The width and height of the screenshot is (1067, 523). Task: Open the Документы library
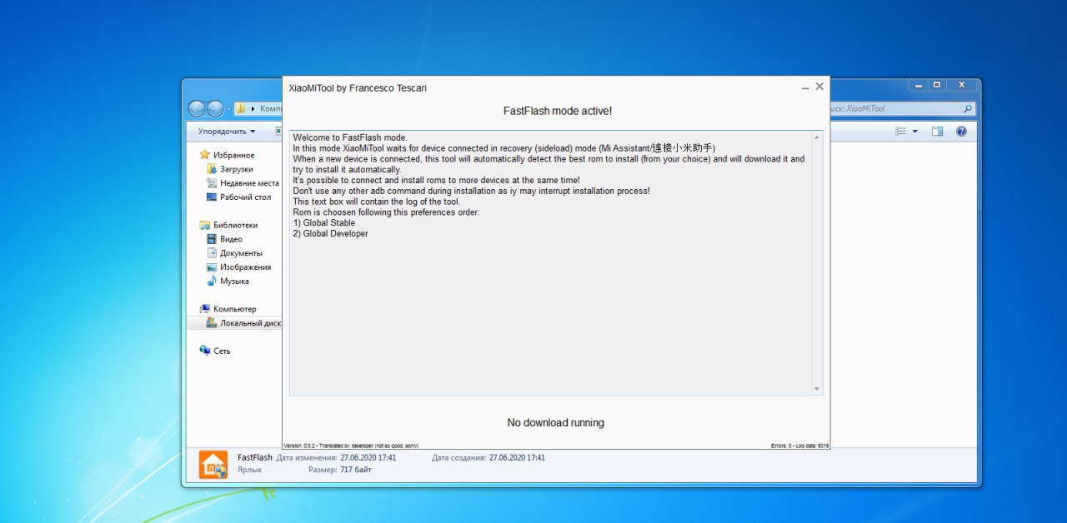(241, 253)
